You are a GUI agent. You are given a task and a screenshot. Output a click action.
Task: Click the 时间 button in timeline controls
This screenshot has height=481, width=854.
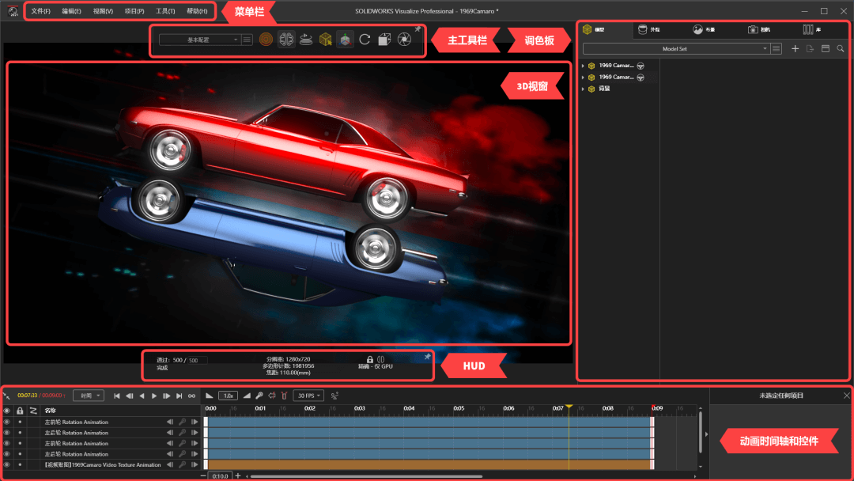coord(88,396)
